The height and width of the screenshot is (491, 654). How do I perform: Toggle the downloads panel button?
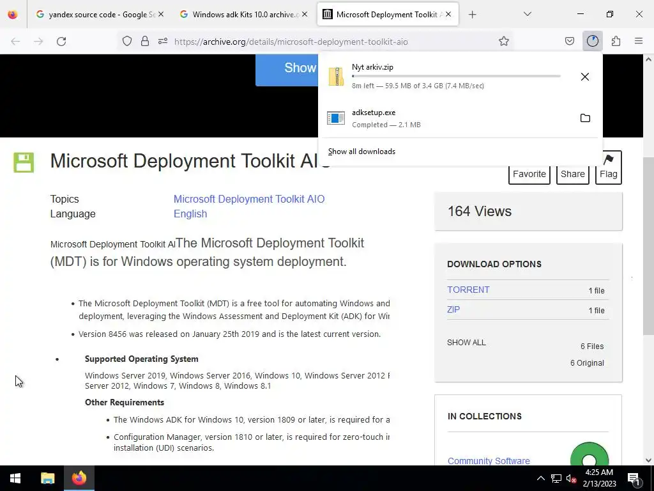(x=592, y=42)
